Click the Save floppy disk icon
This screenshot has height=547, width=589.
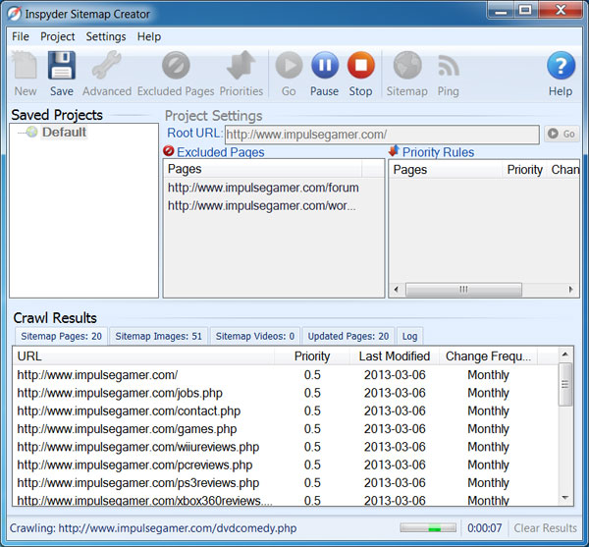[61, 67]
